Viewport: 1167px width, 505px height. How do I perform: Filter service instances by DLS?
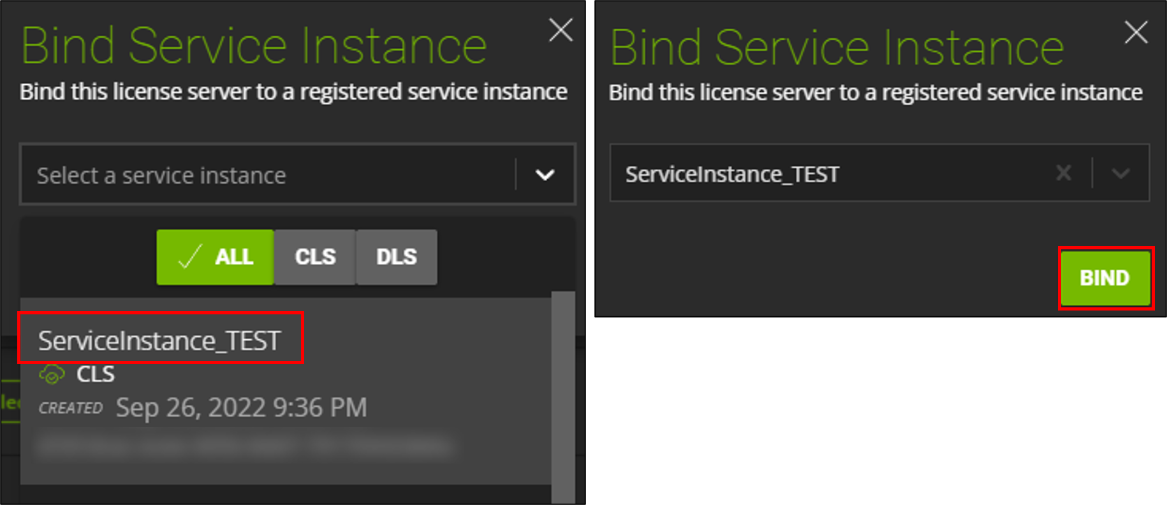(x=396, y=257)
